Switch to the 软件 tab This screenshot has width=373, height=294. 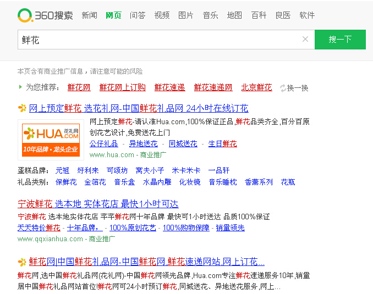click(x=307, y=15)
